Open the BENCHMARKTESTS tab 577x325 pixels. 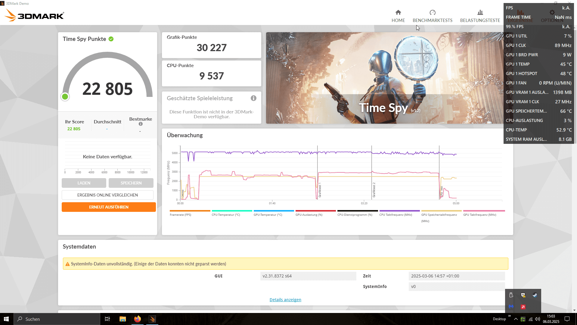point(433,16)
